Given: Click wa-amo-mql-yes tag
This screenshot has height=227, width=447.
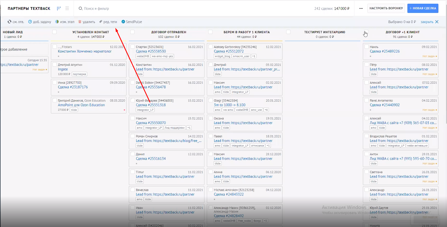Looking at the screenshot, I should (x=162, y=56).
